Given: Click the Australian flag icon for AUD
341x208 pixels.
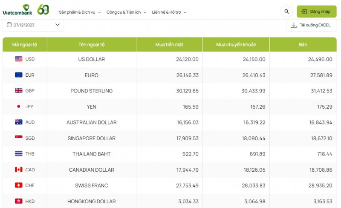Looking at the screenshot, I should coord(19,122).
